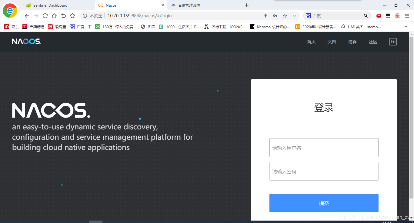Click the lightning speed-mode icon in address bar
The image size is (414, 223).
point(265,16)
